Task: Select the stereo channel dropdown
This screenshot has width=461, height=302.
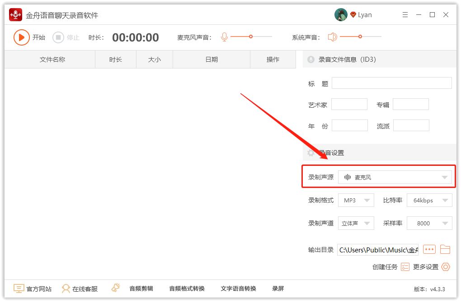Action: 356,223
